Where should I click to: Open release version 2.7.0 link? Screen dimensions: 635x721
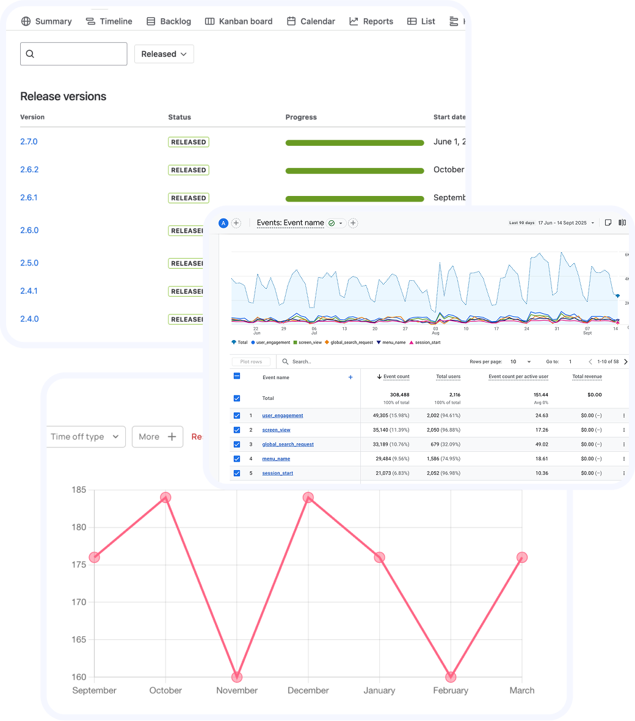[29, 142]
